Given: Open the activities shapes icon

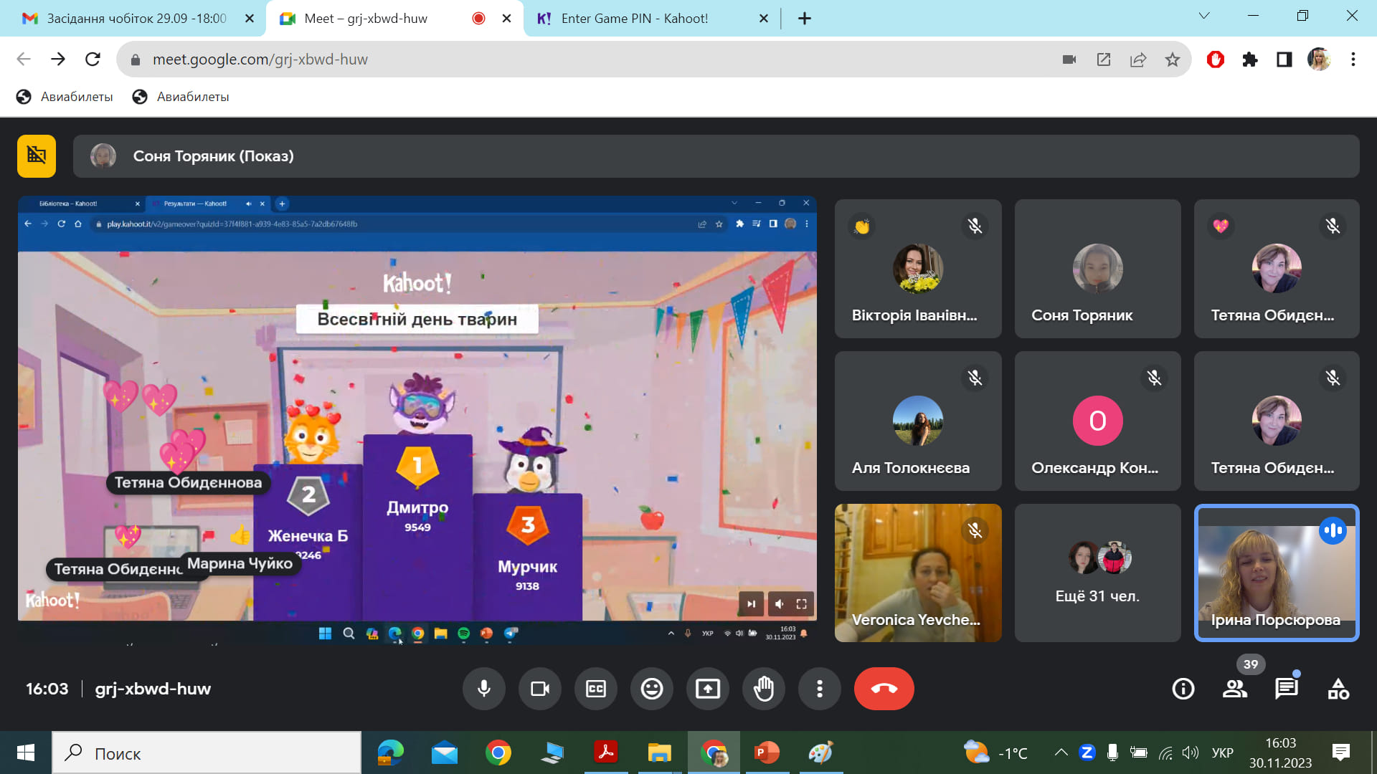Looking at the screenshot, I should 1338,689.
